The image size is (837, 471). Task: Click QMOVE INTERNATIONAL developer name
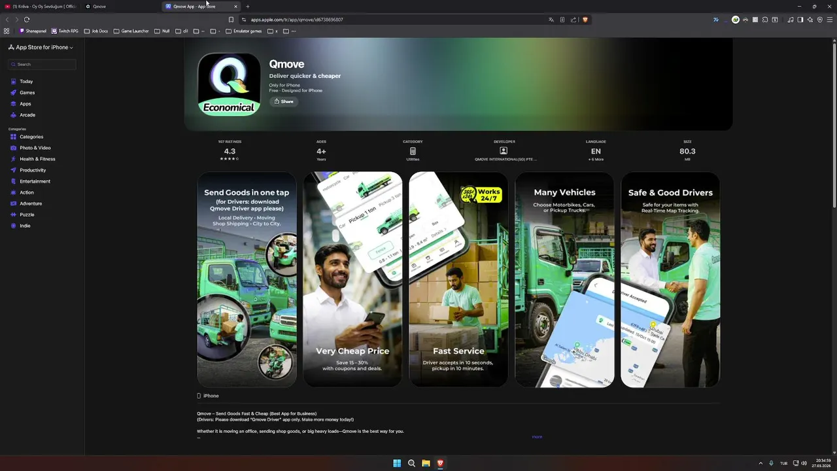click(505, 160)
